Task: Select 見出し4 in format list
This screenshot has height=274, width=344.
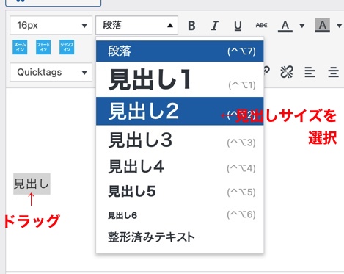Action: coord(180,167)
